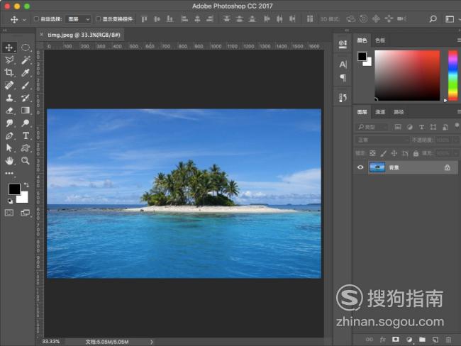Select the Eyedropper tool
Viewport: 461px width, 346px height.
pyautogui.click(x=26, y=72)
